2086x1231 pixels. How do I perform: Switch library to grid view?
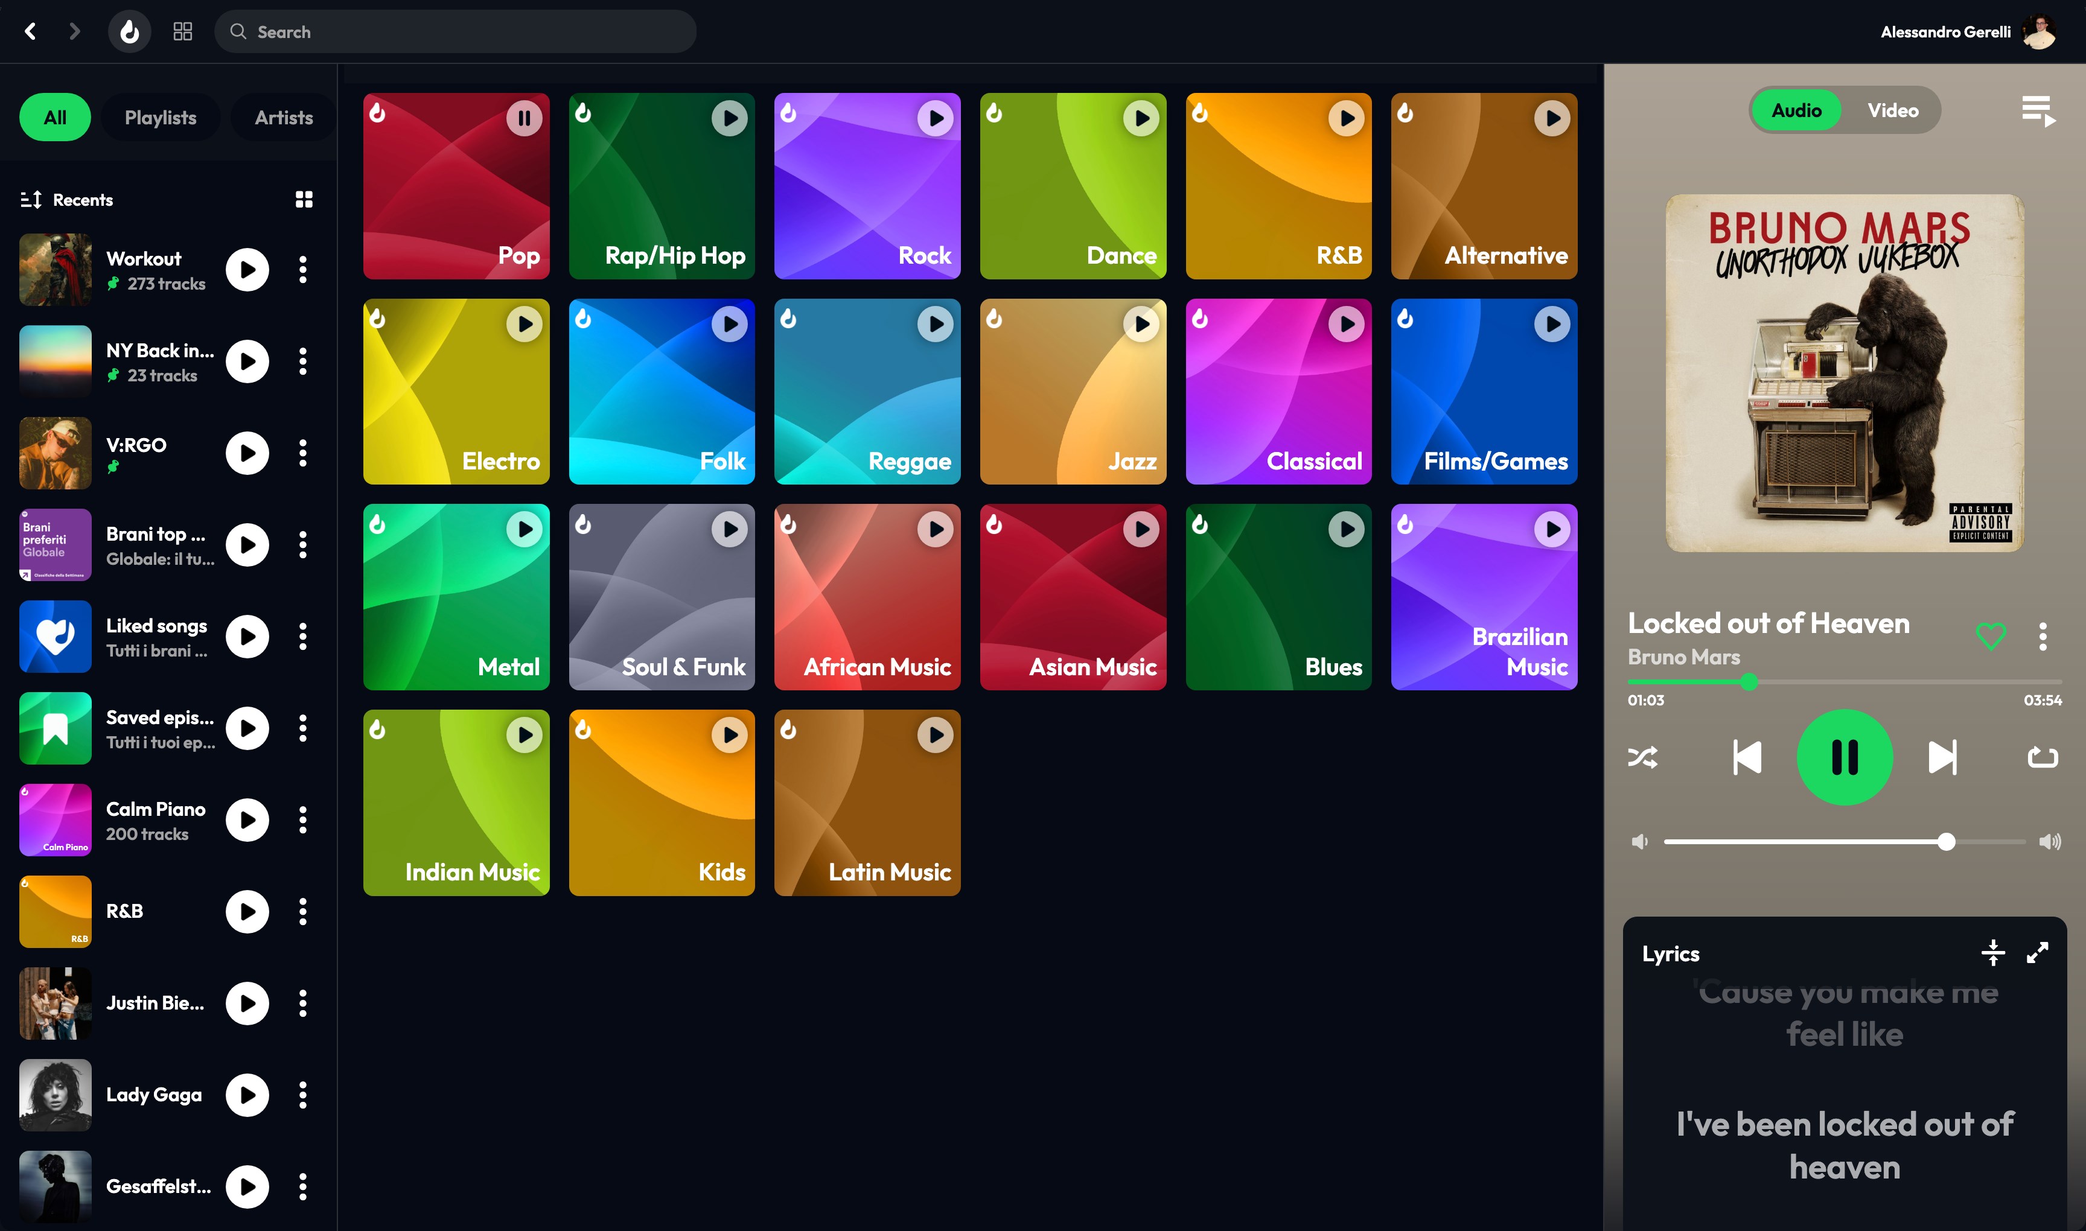click(304, 199)
